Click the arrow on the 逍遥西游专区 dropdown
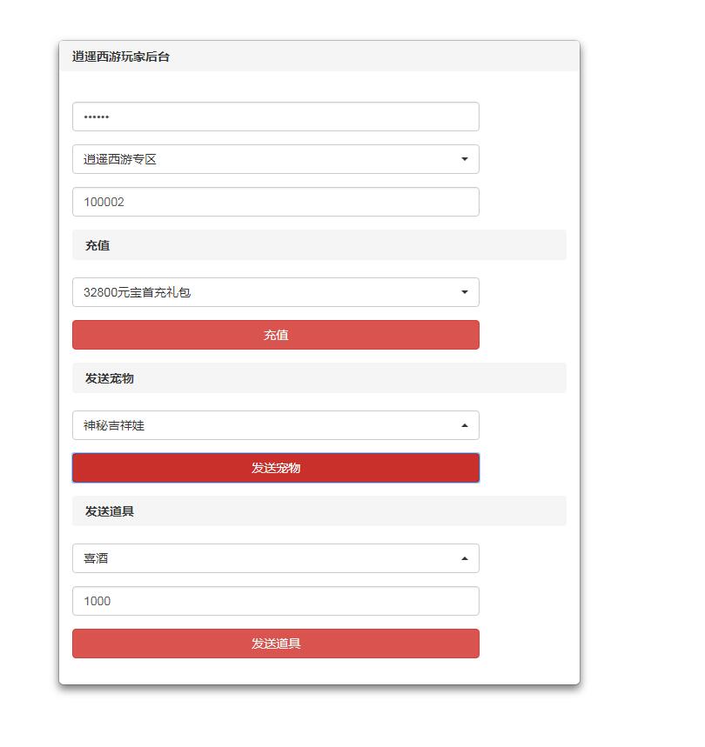This screenshot has width=705, height=747. 464,159
